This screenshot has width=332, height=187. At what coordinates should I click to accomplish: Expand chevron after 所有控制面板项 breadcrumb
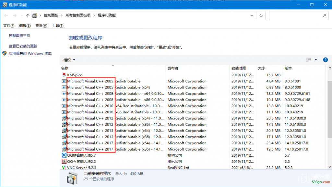point(94,16)
